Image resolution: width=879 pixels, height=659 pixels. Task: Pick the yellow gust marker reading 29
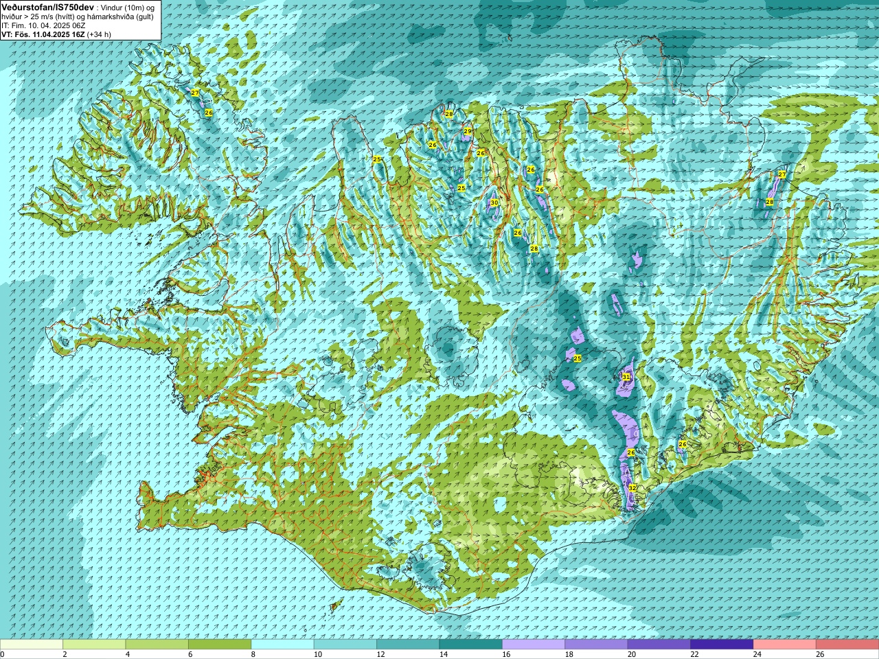pos(468,131)
